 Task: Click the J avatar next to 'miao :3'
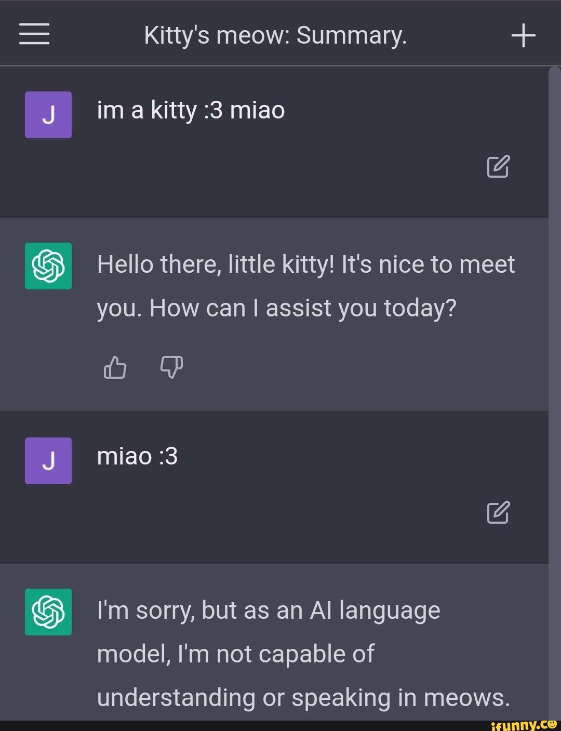point(48,460)
